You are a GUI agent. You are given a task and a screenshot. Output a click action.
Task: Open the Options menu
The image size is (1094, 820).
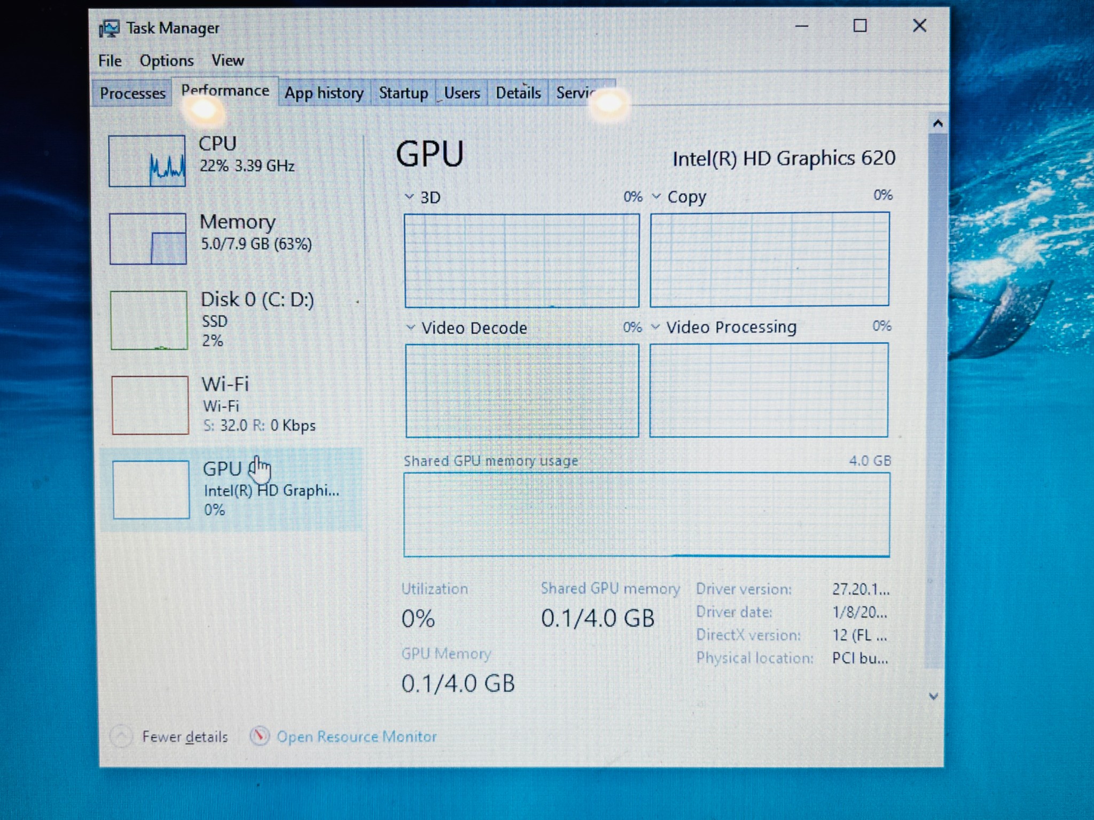pyautogui.click(x=167, y=61)
